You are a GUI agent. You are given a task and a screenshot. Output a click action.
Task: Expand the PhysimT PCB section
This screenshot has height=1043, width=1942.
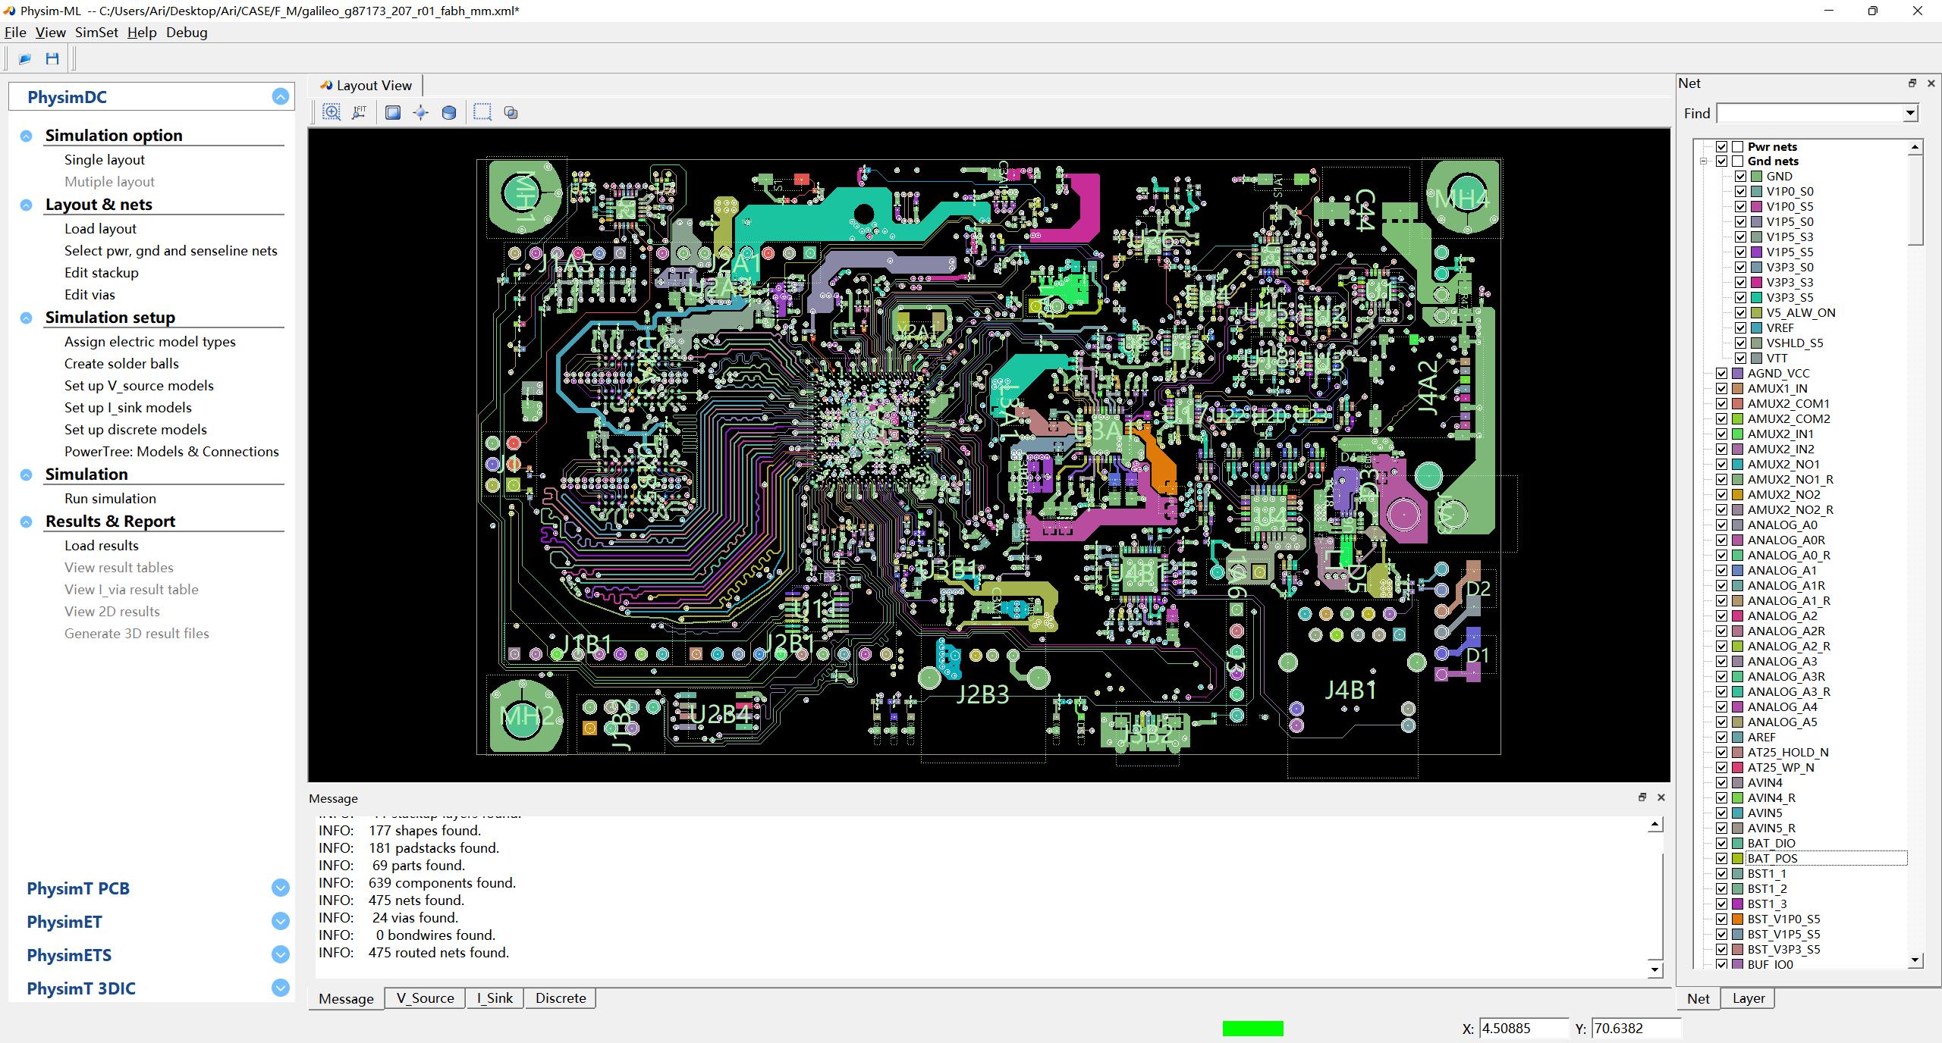click(281, 888)
